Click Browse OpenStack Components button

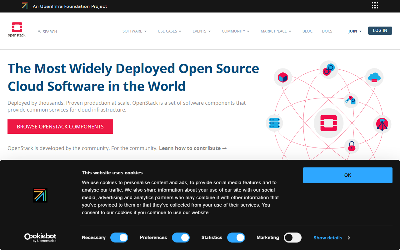click(x=60, y=127)
